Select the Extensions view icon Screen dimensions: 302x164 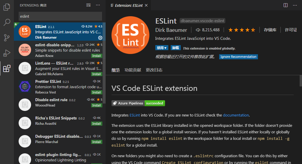pyautogui.click(x=7, y=68)
